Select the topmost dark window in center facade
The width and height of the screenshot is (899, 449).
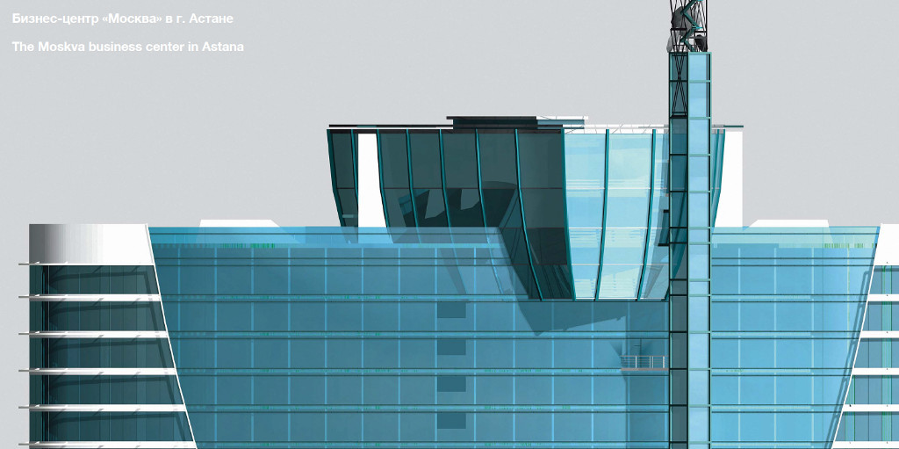tap(451, 308)
